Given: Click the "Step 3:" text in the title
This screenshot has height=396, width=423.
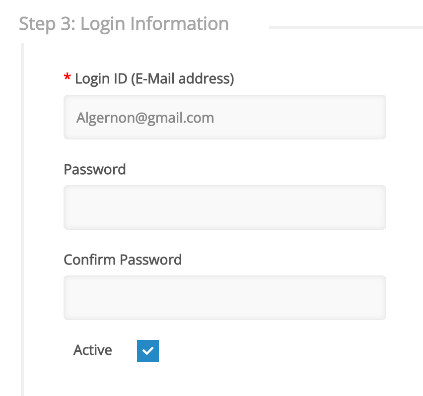Looking at the screenshot, I should tap(47, 24).
